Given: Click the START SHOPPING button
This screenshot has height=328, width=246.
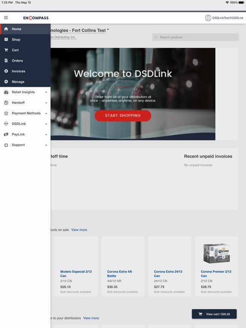Looking at the screenshot, I should click(123, 115).
